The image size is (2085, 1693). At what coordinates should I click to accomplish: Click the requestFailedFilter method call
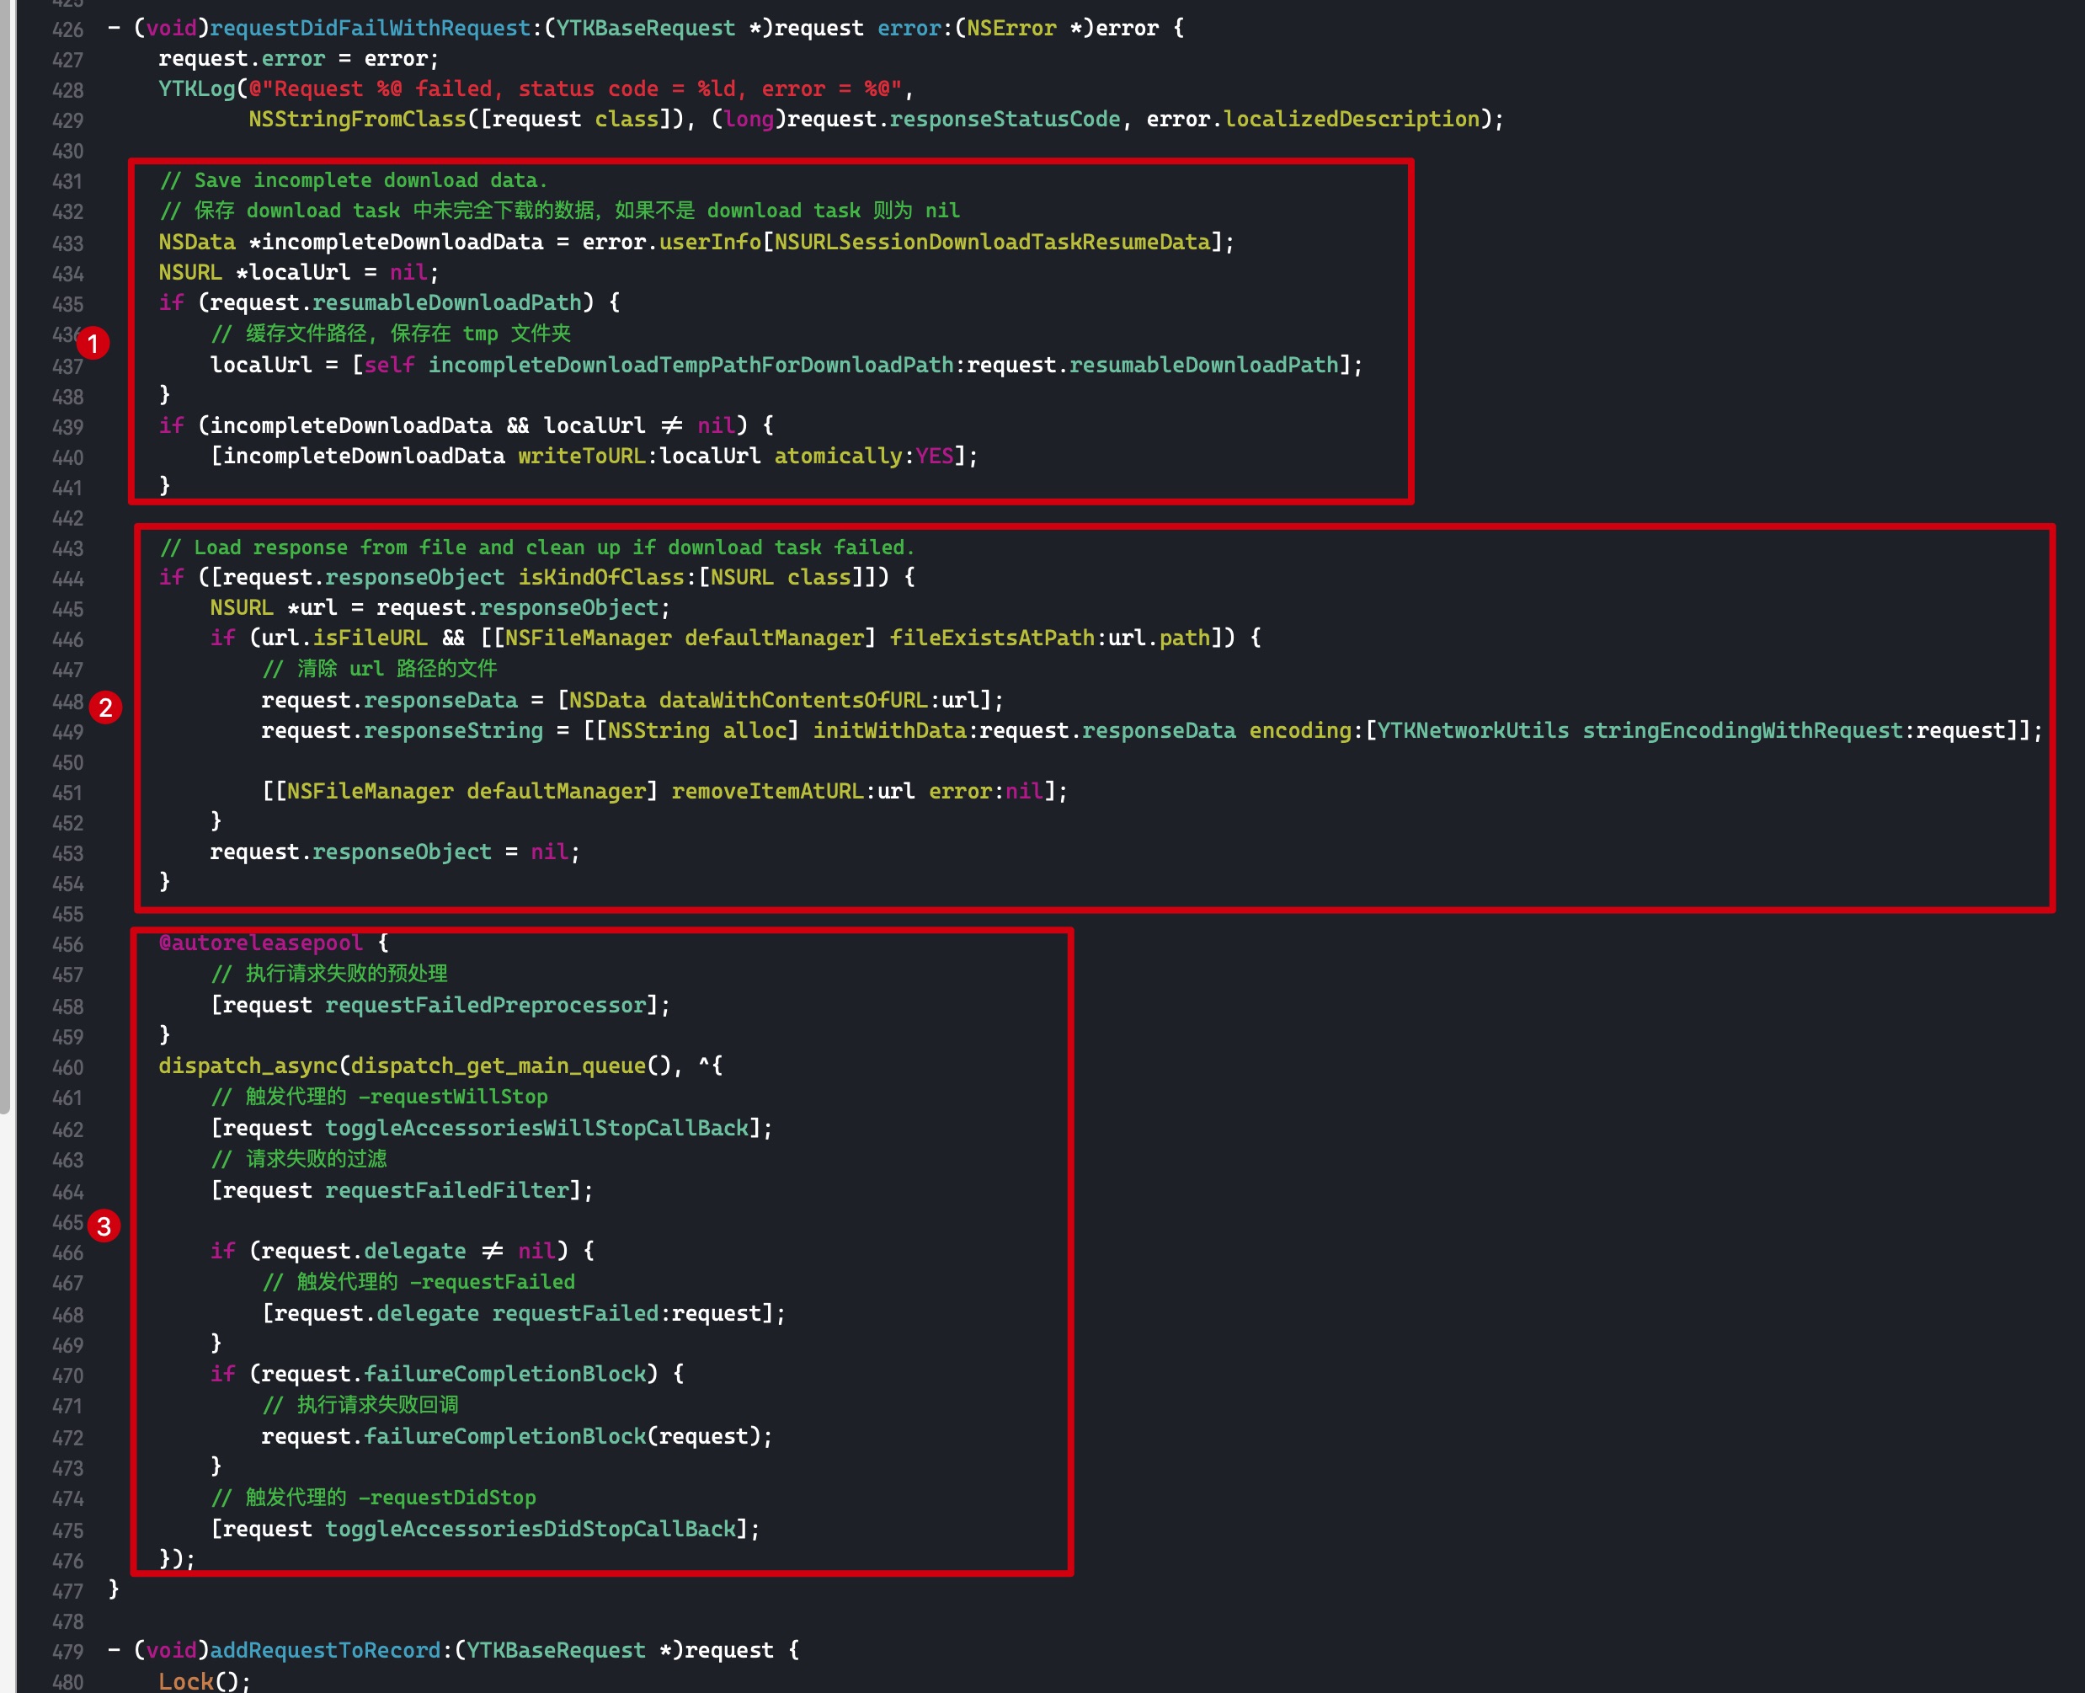[x=446, y=1190]
